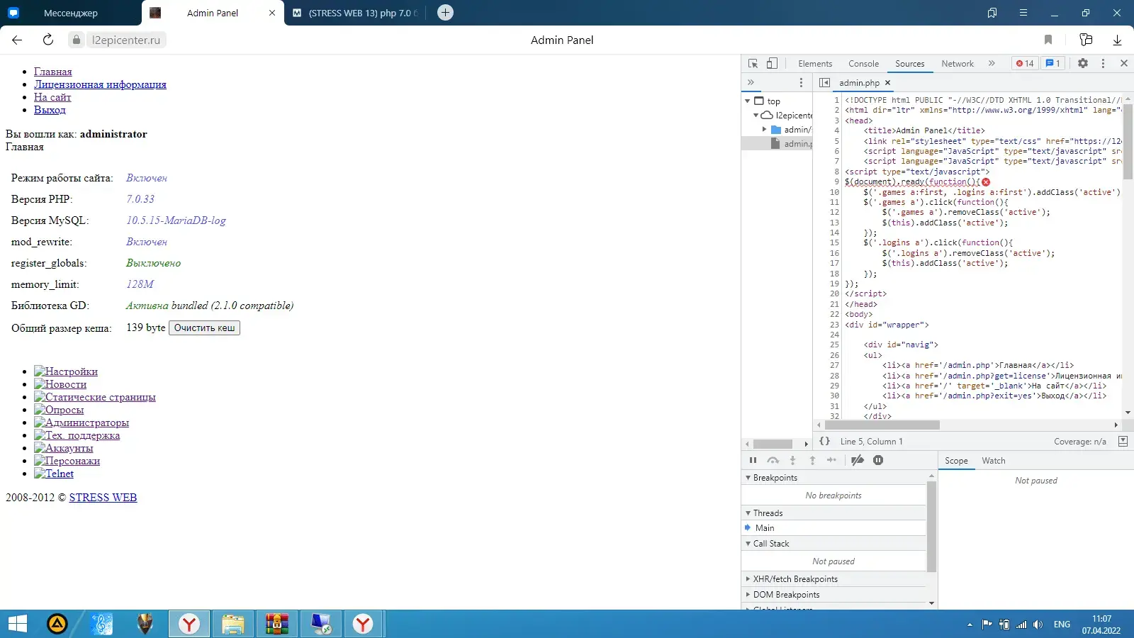1134x638 pixels.
Task: Collapse the top frame tree node
Action: (747, 101)
